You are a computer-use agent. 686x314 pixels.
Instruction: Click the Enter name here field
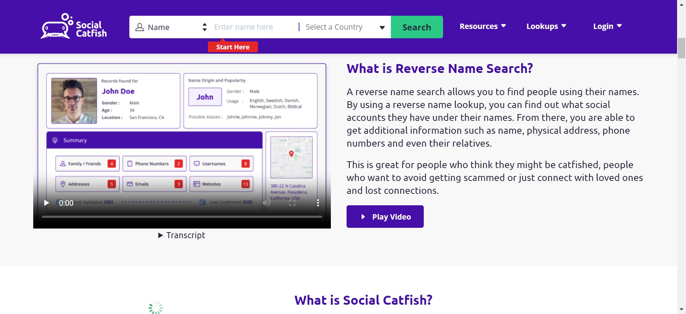[254, 27]
